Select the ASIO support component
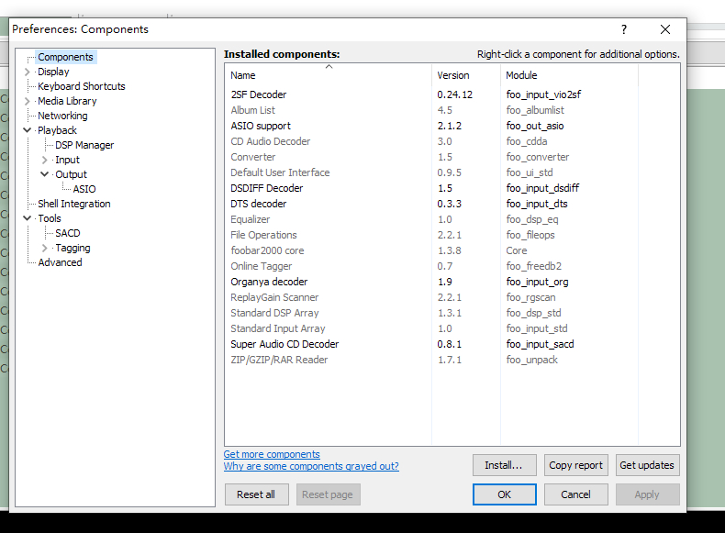725x533 pixels. click(452, 126)
